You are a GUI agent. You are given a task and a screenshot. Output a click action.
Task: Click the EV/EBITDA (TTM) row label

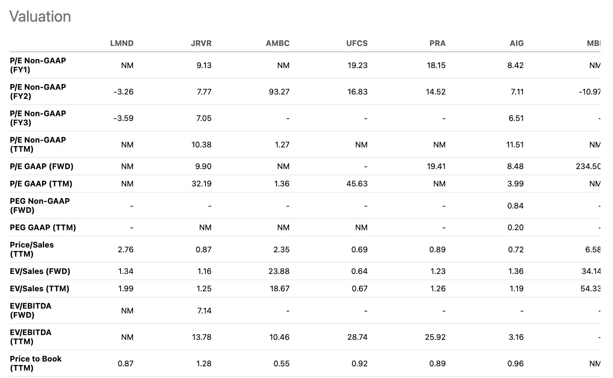click(31, 337)
